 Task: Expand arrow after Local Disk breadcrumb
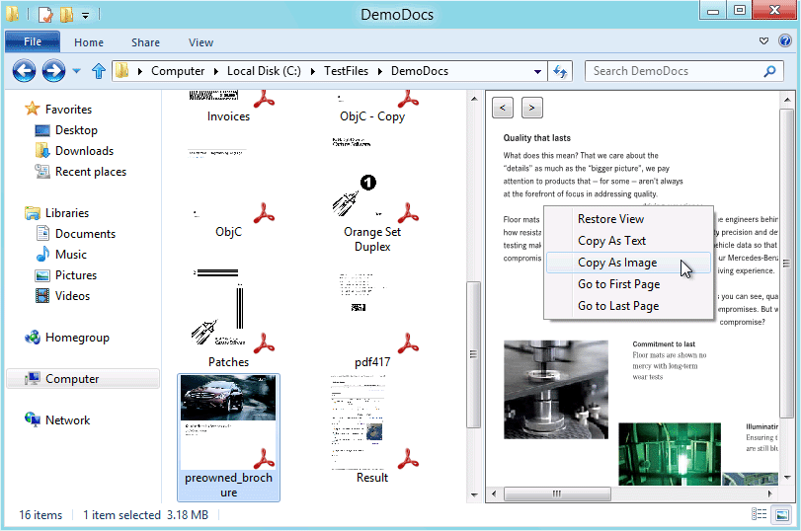313,71
